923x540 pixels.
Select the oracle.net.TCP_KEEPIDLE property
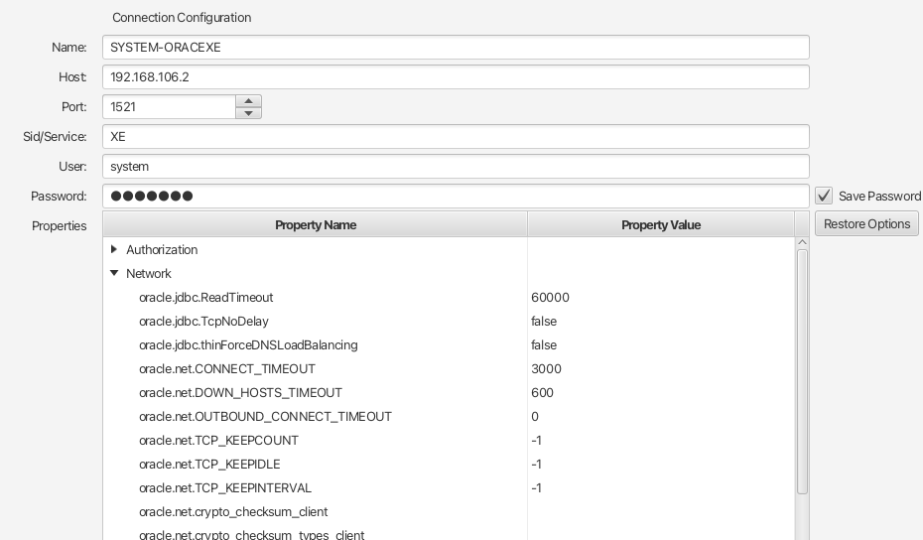tap(209, 464)
